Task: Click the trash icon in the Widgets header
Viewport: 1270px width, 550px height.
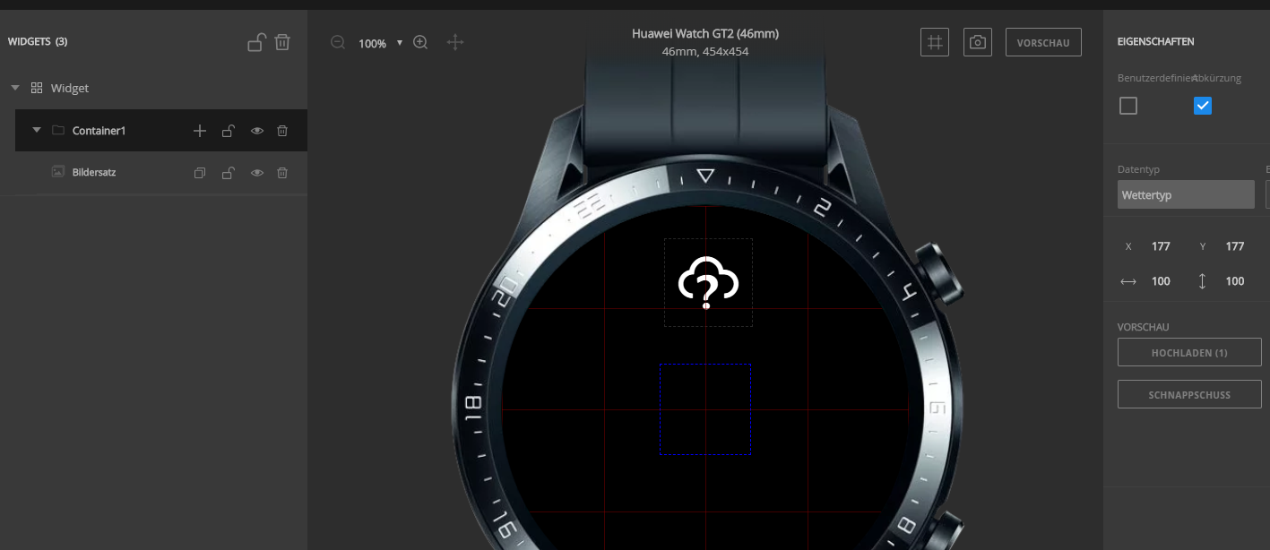Action: click(282, 42)
